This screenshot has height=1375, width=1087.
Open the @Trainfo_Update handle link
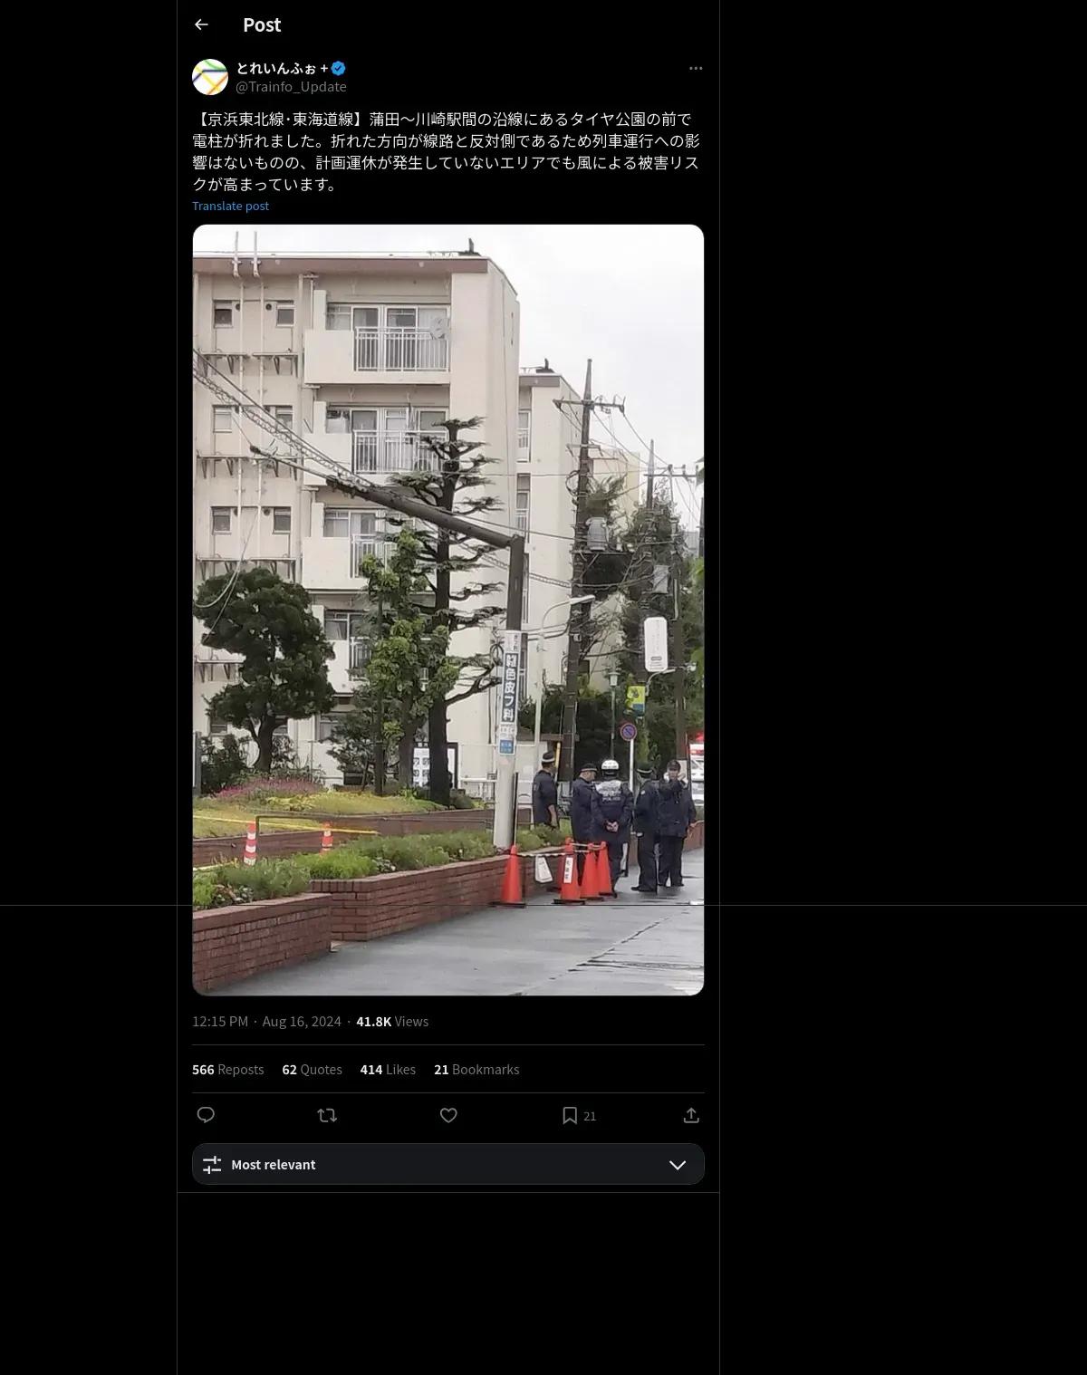[291, 86]
